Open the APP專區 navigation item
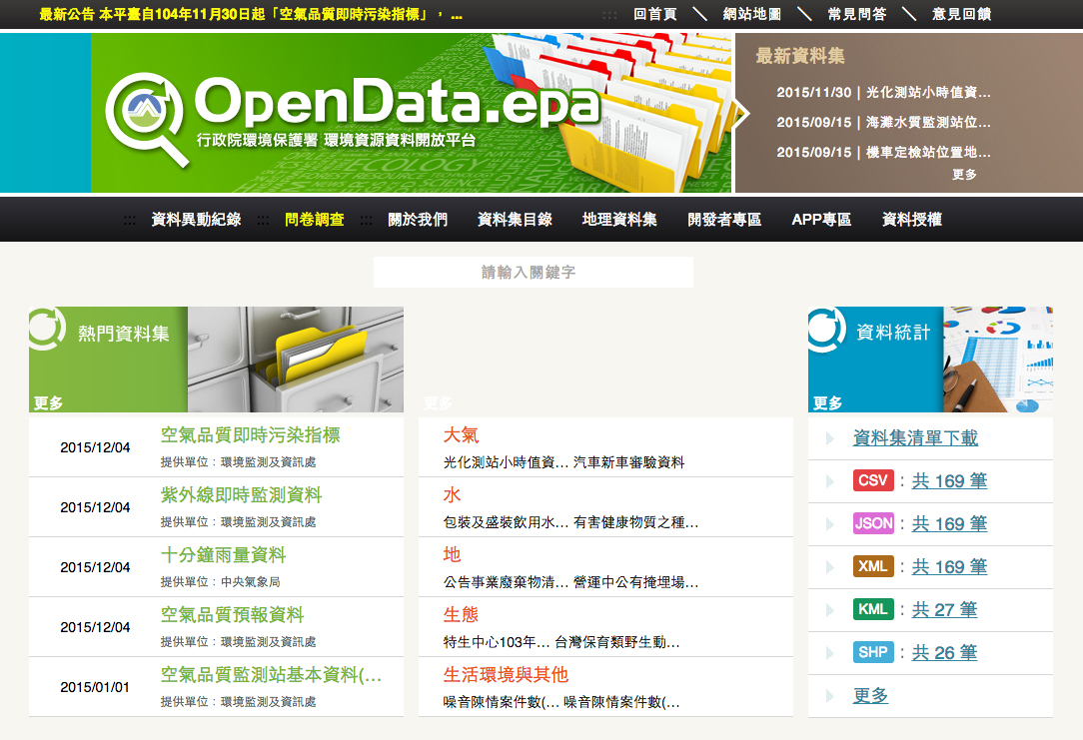Image resolution: width=1083 pixels, height=740 pixels. coord(821,220)
